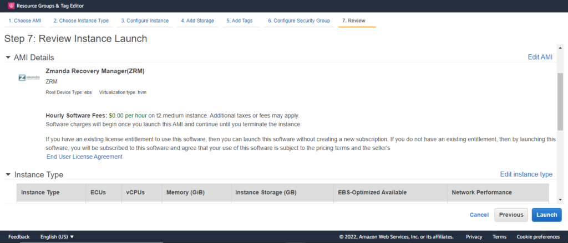
Task: Click the vCPUs column header
Action: click(x=141, y=193)
